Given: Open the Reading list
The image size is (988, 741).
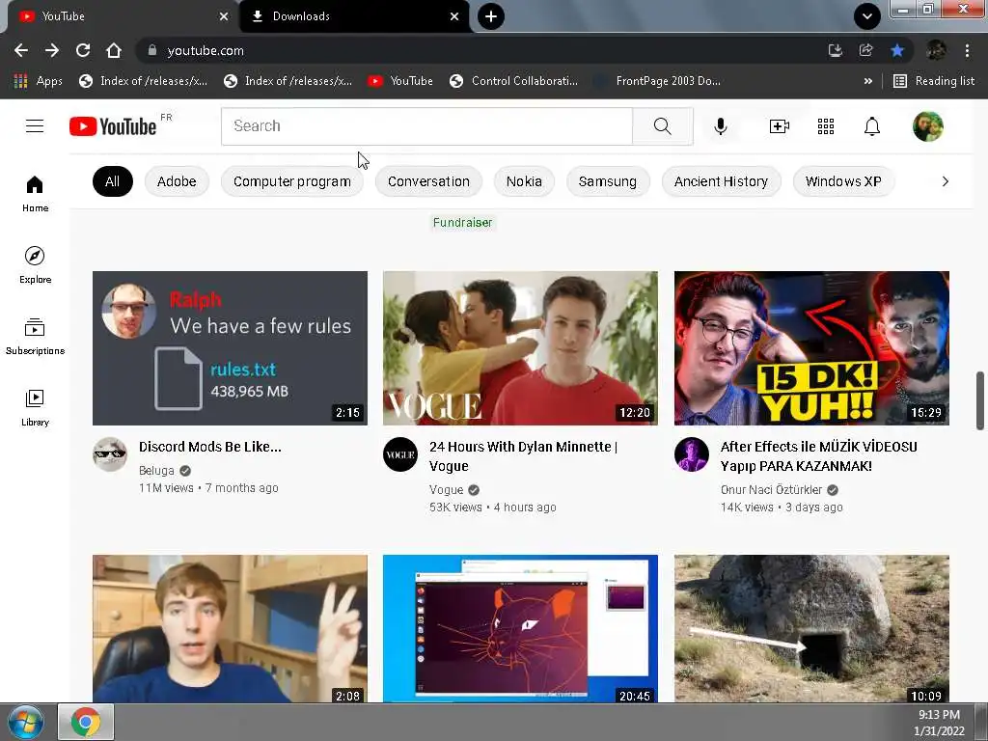Looking at the screenshot, I should point(934,81).
